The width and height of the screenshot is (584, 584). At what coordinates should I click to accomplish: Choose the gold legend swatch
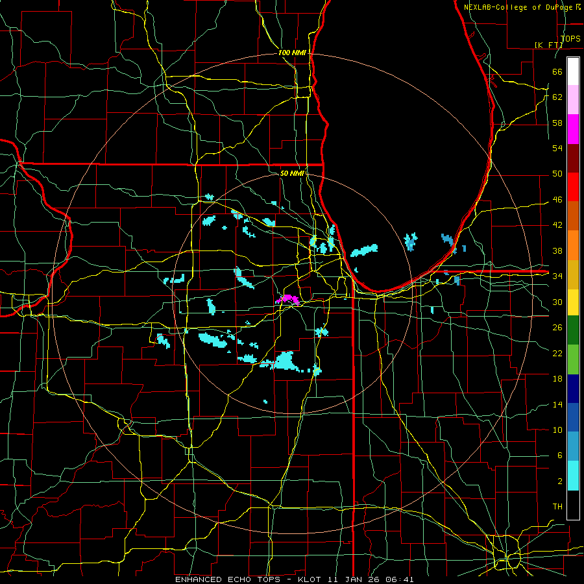pos(573,274)
